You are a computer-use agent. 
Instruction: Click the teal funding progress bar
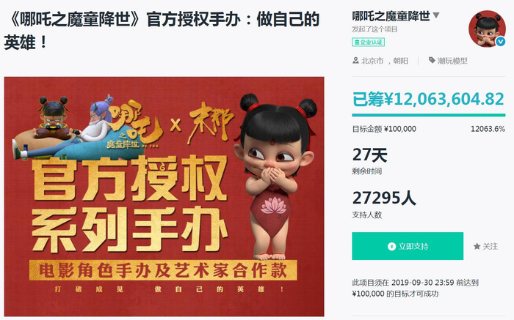428,115
